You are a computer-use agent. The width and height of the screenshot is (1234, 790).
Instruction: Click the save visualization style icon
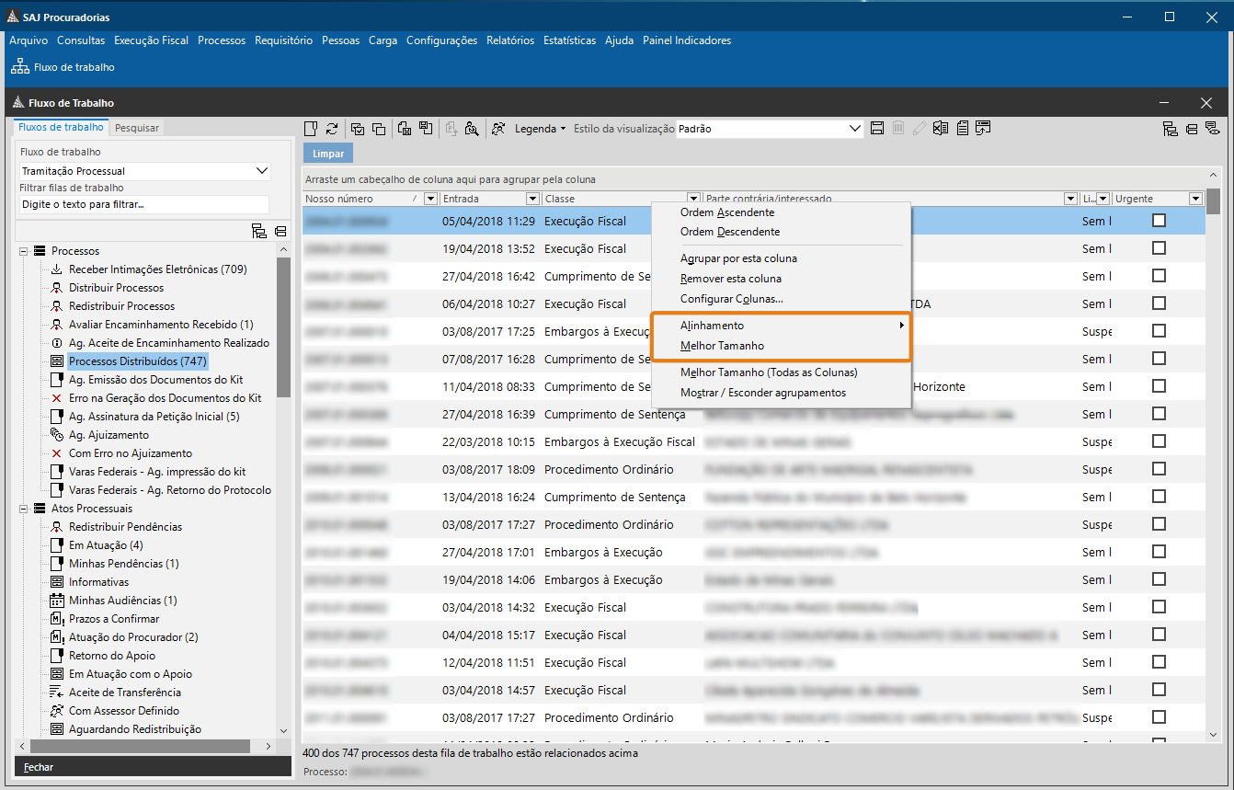click(877, 129)
